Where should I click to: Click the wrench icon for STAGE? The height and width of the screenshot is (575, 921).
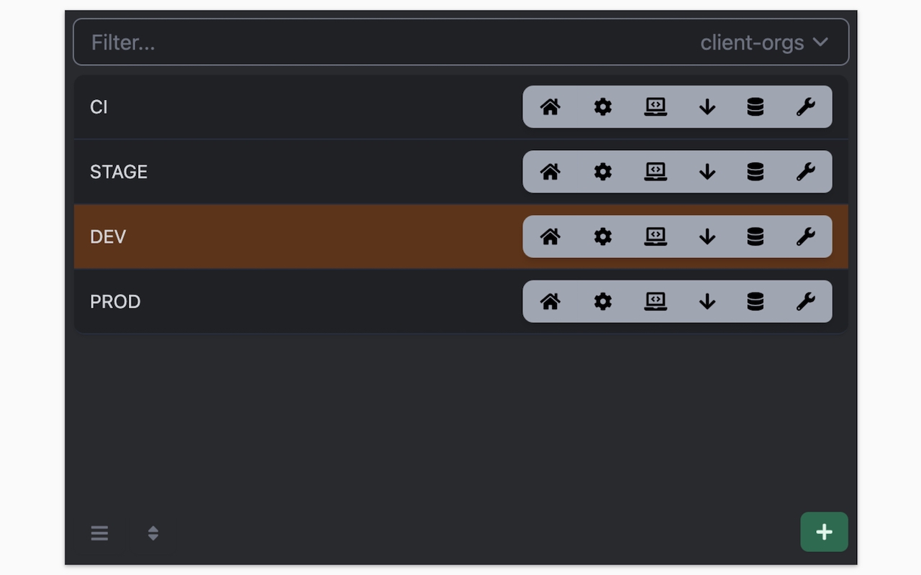click(805, 172)
